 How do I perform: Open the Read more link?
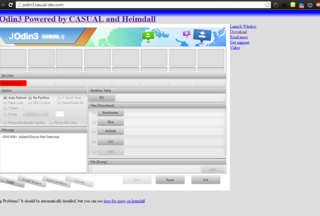(x=239, y=37)
